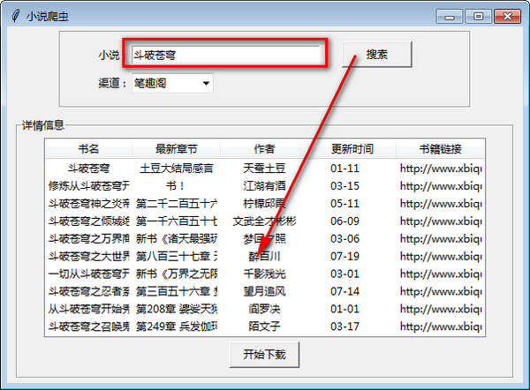
Task: Click the 更新时间 column header
Action: point(352,149)
